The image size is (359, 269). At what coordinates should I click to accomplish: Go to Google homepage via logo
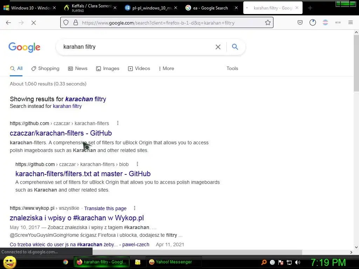coord(25,47)
